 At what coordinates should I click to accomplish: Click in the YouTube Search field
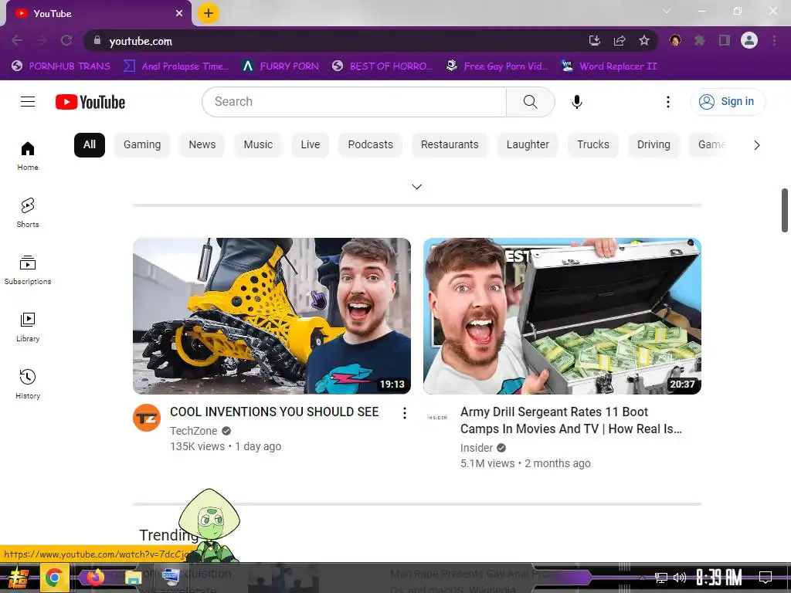(x=354, y=102)
